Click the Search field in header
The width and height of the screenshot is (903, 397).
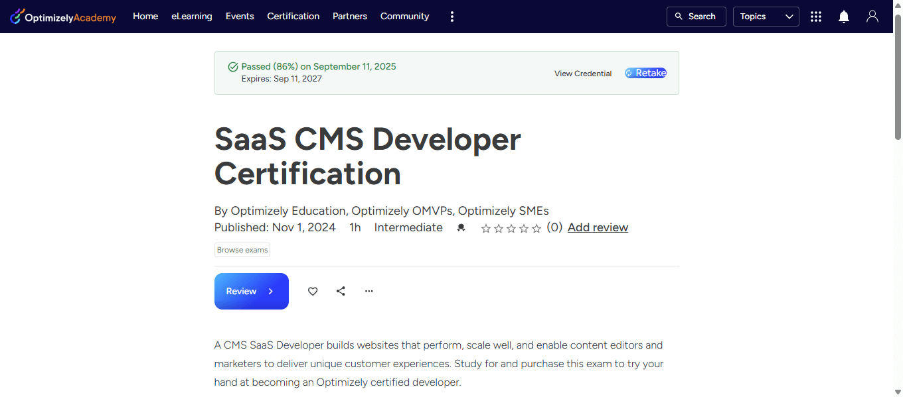tap(696, 17)
